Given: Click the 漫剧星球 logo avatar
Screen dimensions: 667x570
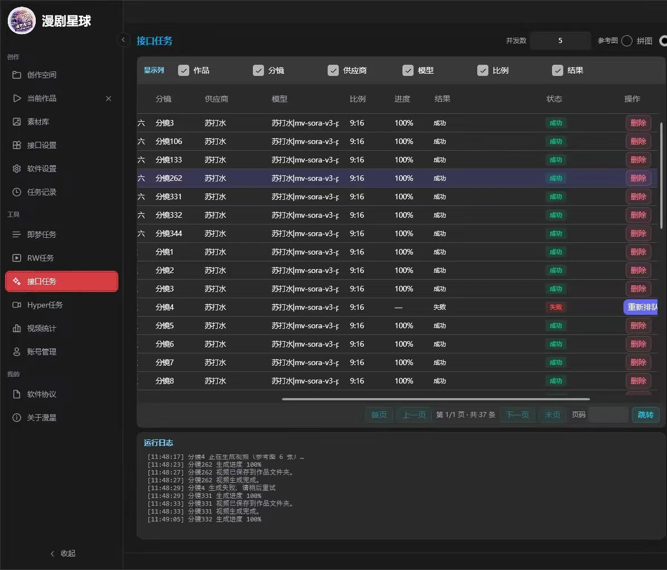Looking at the screenshot, I should click(x=21, y=21).
